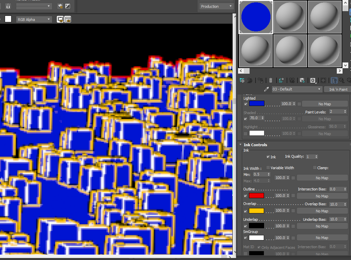Click the Outline No Map button

click(322, 196)
